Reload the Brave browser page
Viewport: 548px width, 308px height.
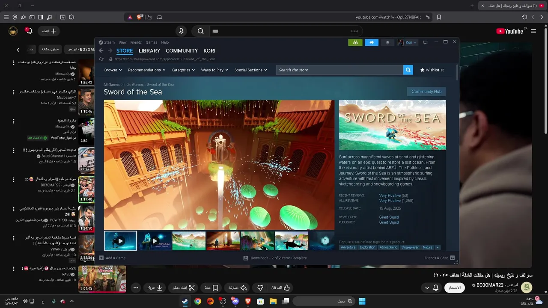click(524, 17)
